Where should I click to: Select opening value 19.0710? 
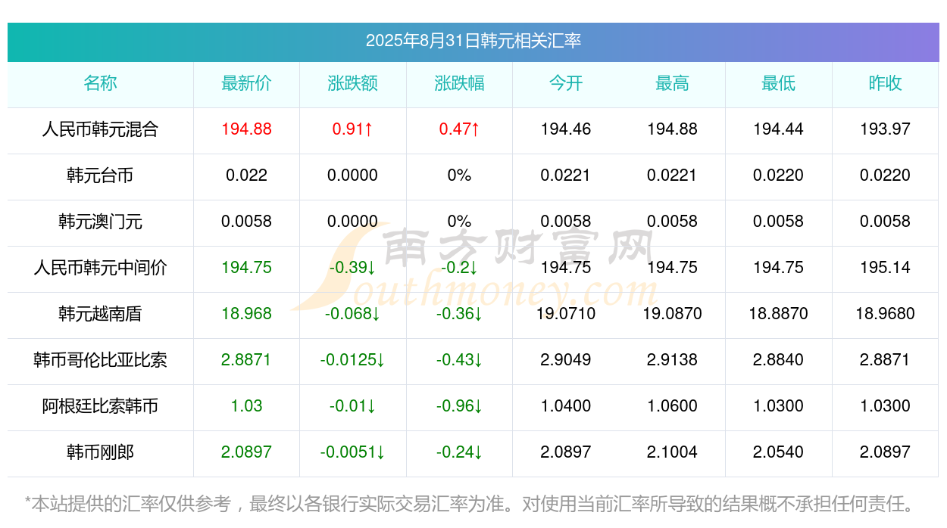pos(566,314)
